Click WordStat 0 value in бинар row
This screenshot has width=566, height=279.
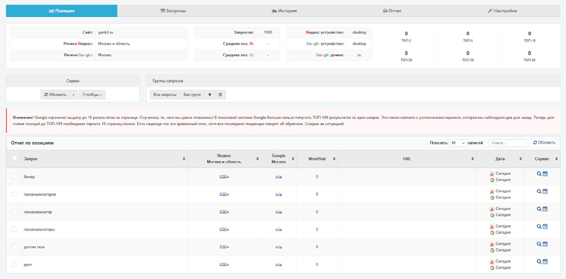(x=318, y=177)
